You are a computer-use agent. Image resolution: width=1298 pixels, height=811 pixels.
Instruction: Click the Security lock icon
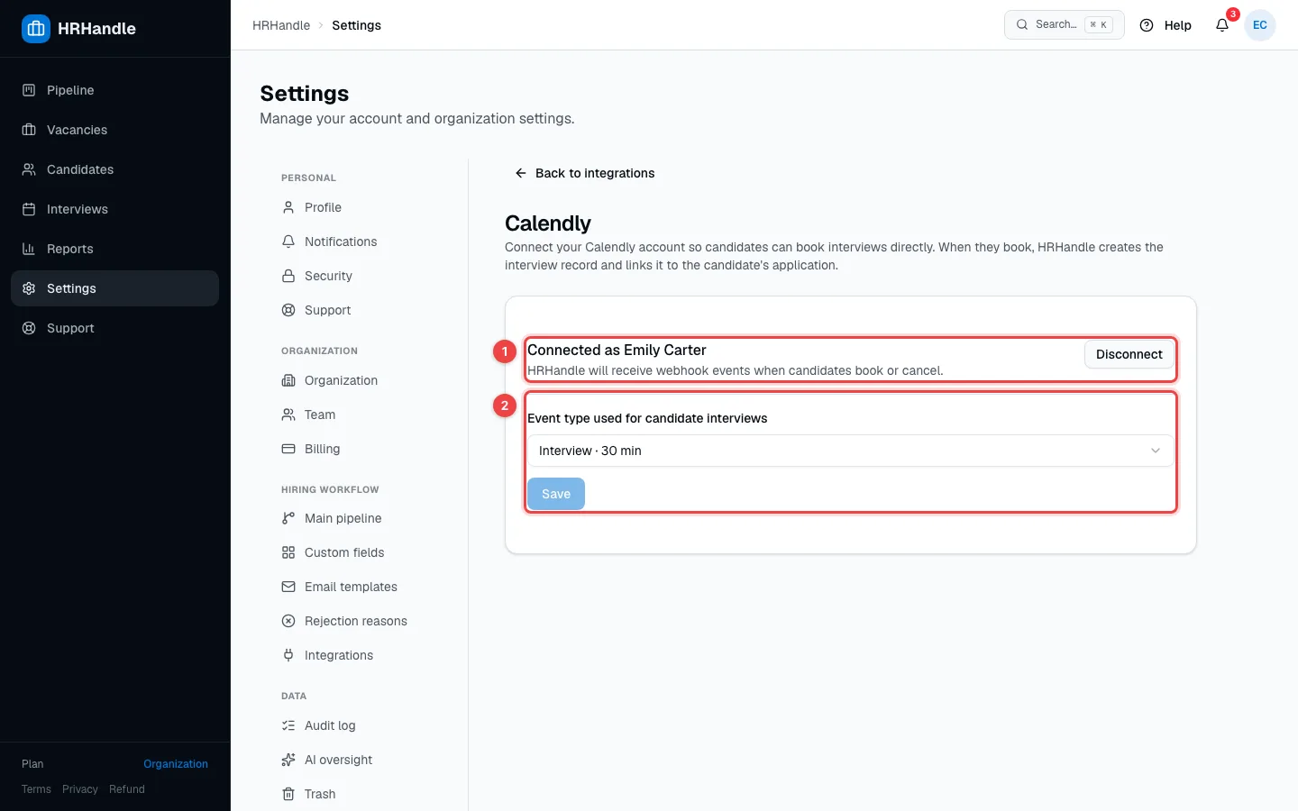click(x=288, y=276)
